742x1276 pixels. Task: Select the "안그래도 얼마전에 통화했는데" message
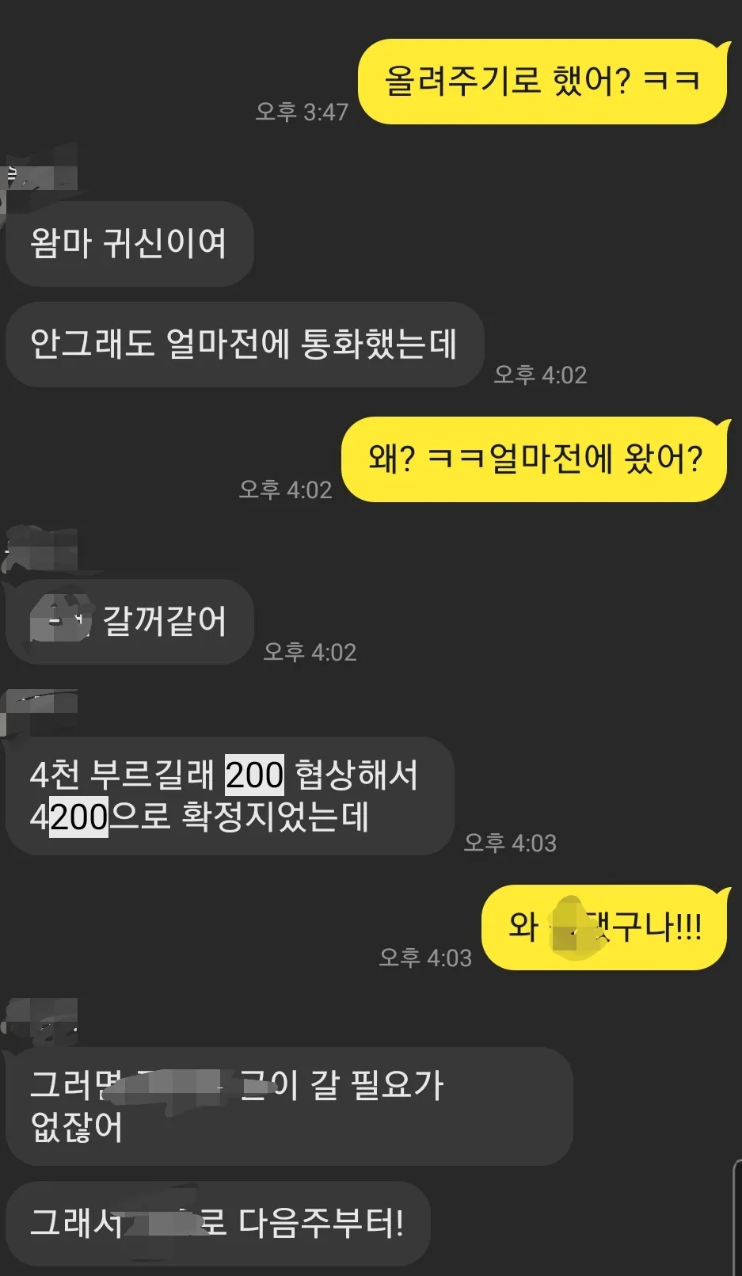click(244, 345)
